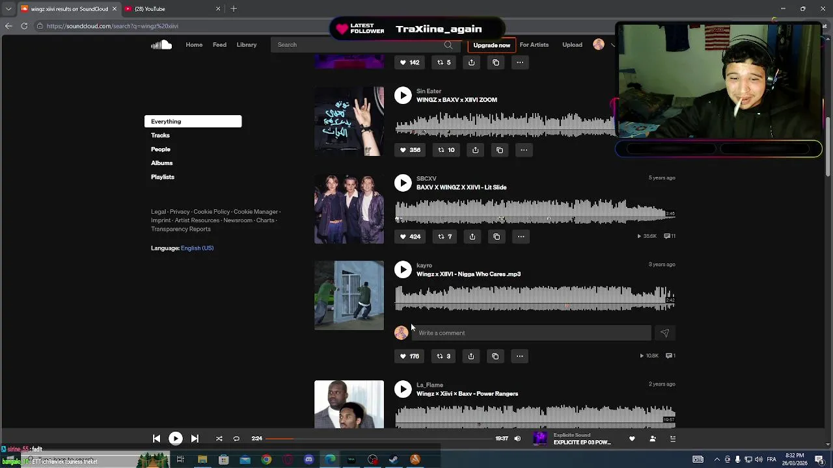This screenshot has width=833, height=468.
Task: Open more options for the 142-likes track
Action: click(520, 62)
